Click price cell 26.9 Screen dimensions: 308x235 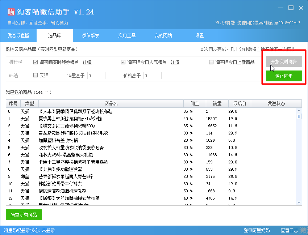[x=233, y=176]
